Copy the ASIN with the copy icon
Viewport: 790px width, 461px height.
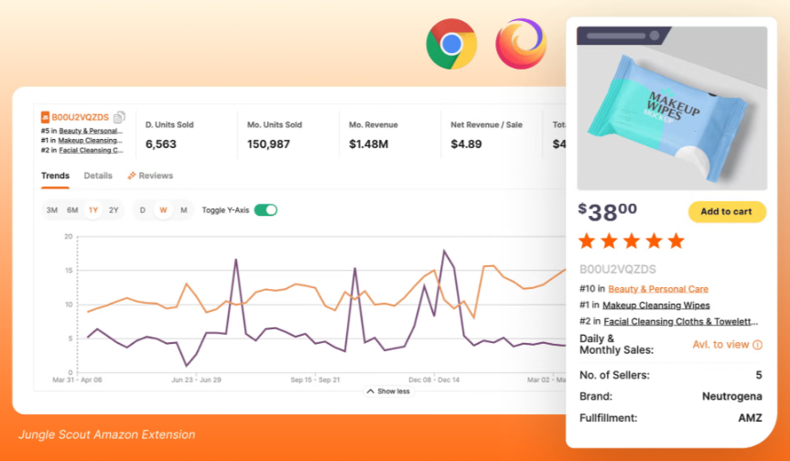(x=119, y=117)
